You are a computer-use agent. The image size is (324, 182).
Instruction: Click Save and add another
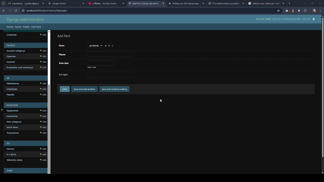click(84, 89)
